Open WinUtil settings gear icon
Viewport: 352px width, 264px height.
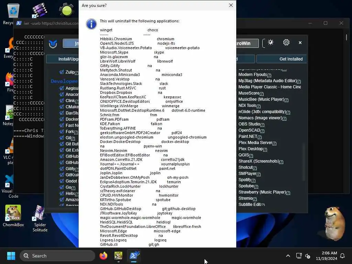point(286,42)
